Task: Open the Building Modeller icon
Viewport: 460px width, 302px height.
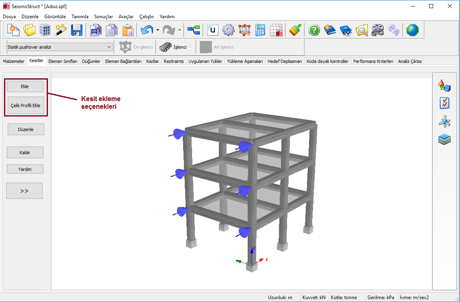Action: pos(45,30)
